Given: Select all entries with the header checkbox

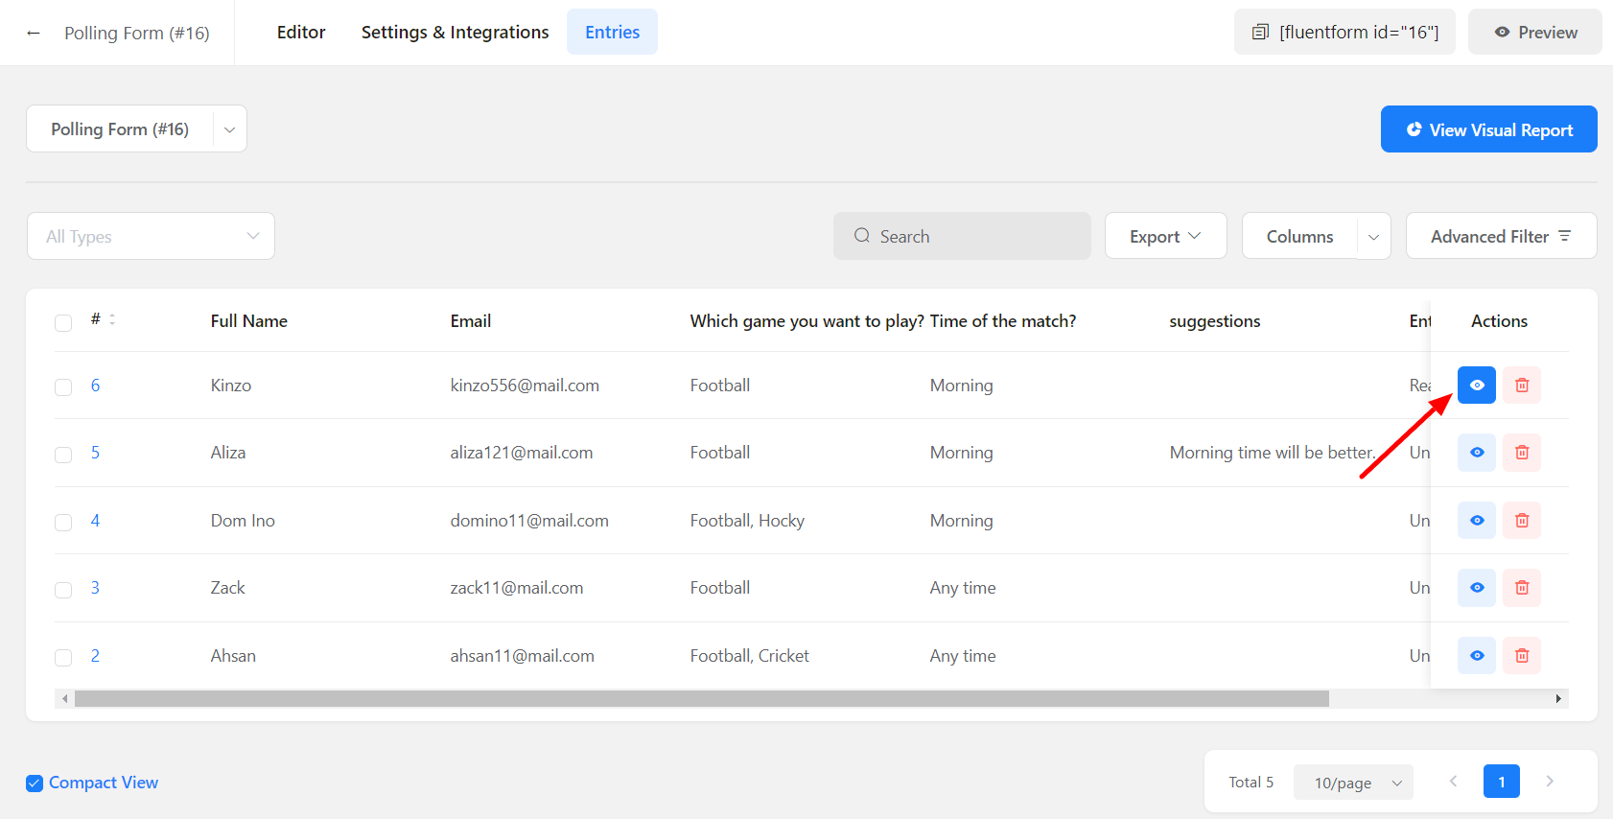Looking at the screenshot, I should click(x=63, y=322).
